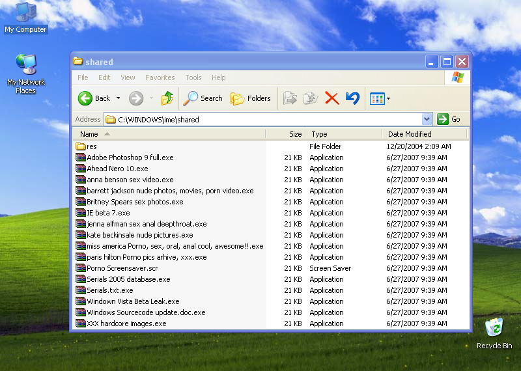Click the Screen Saver type cell
This screenshot has width=521, height=371.
330,268
